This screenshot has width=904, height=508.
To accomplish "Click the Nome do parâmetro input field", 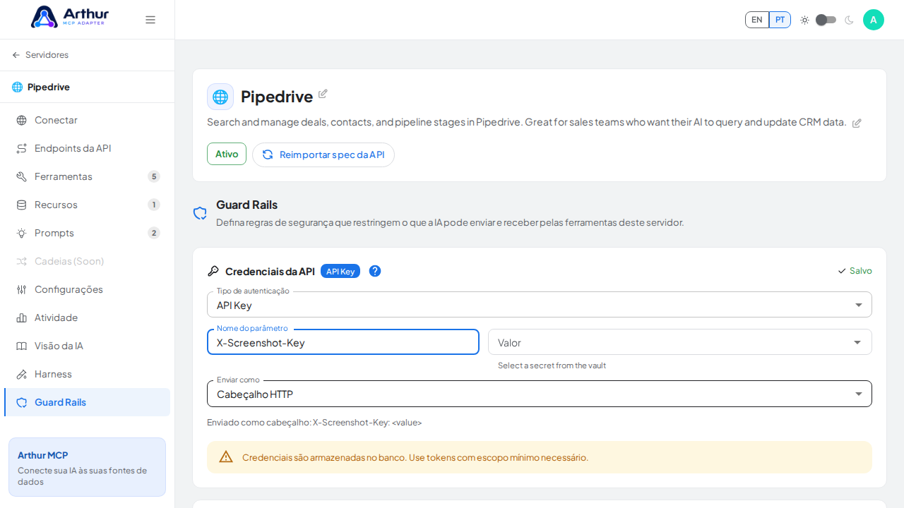I will tap(343, 342).
